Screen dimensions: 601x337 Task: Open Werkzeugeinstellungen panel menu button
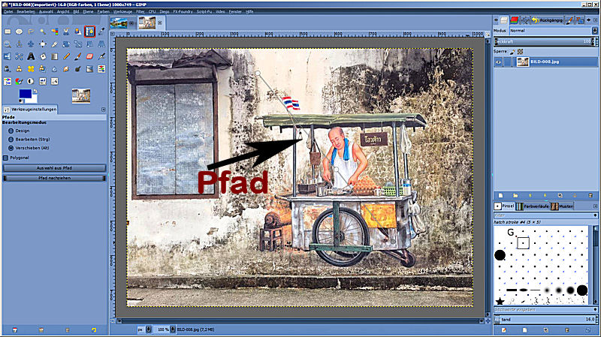pyautogui.click(x=104, y=110)
